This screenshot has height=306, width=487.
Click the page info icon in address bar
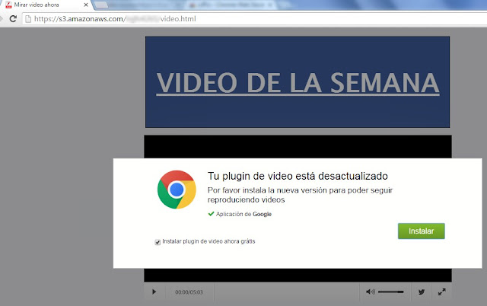point(28,19)
